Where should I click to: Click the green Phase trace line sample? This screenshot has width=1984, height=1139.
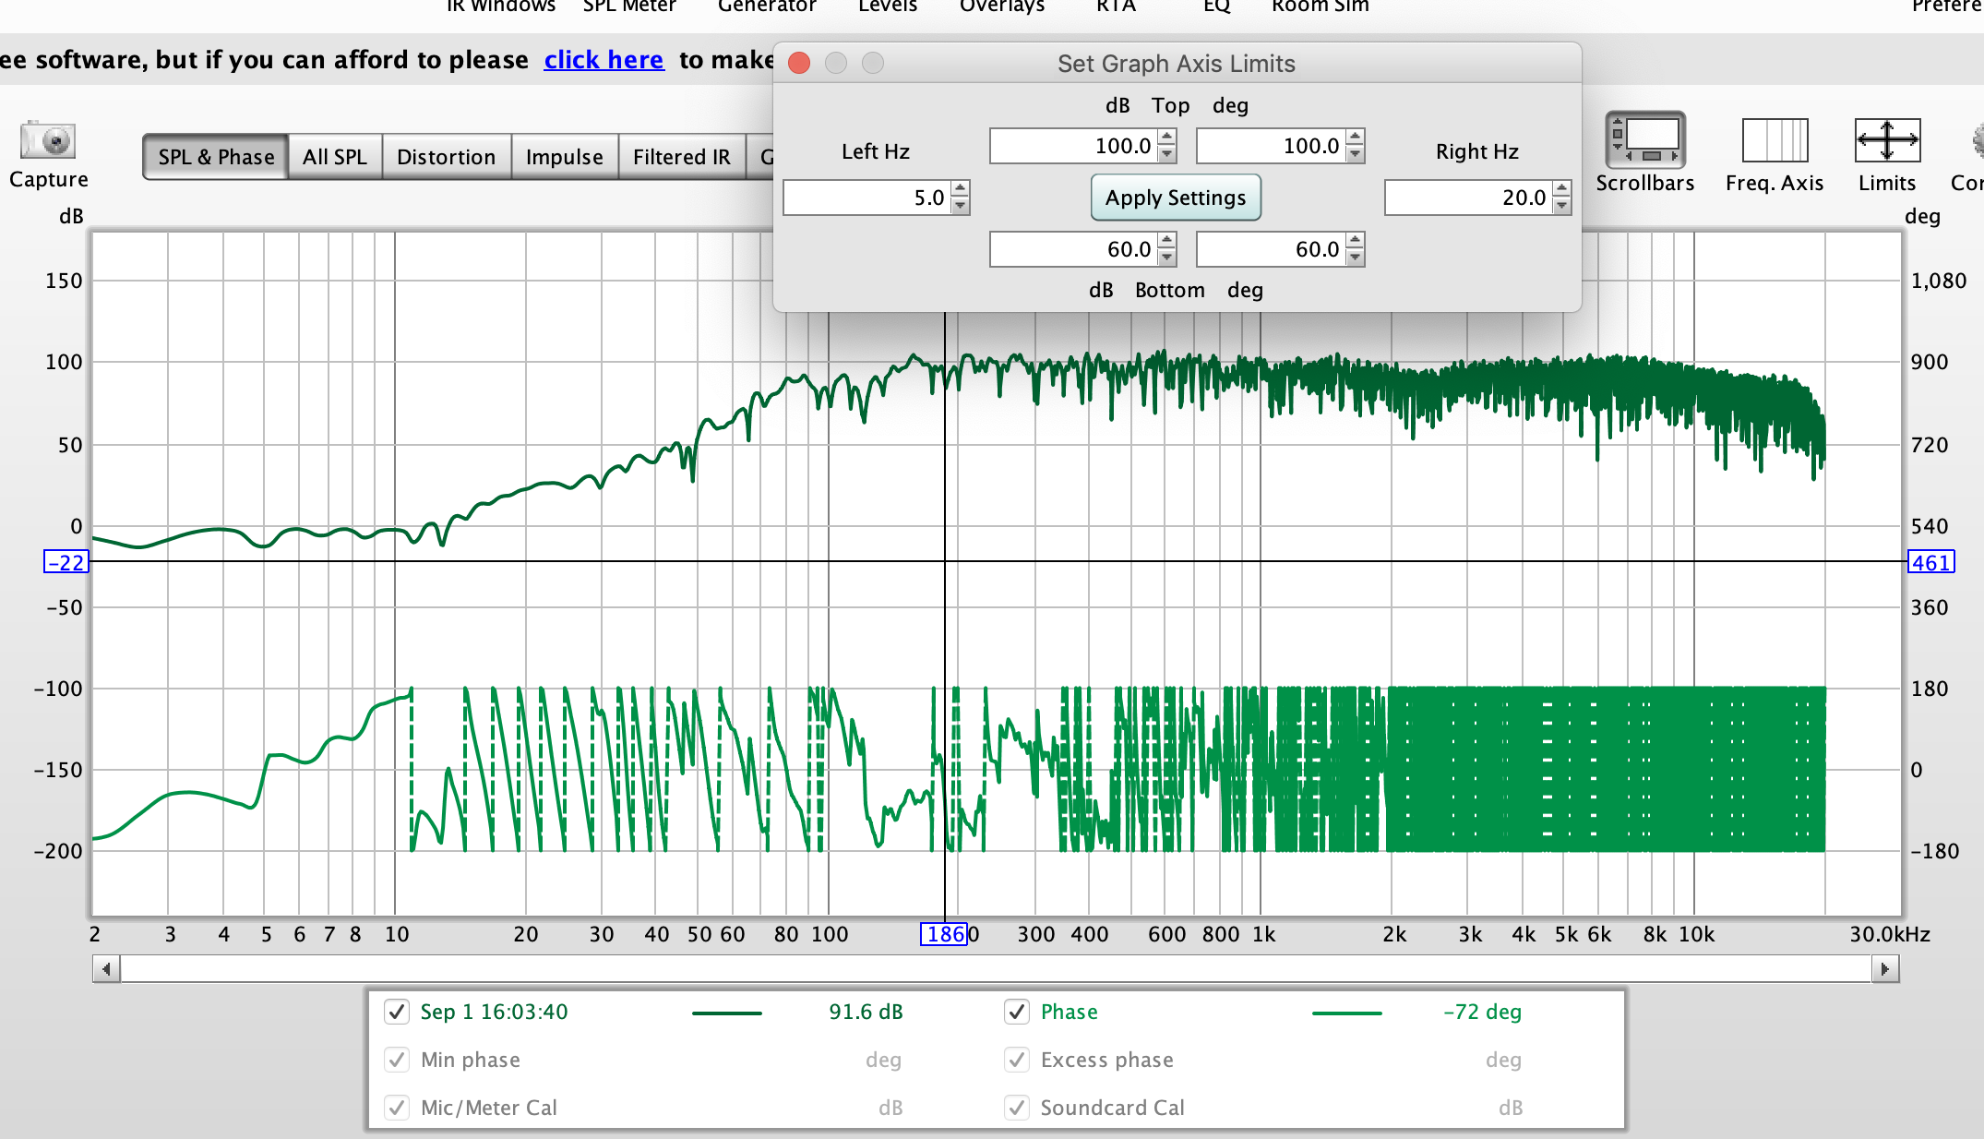[x=1347, y=1013]
